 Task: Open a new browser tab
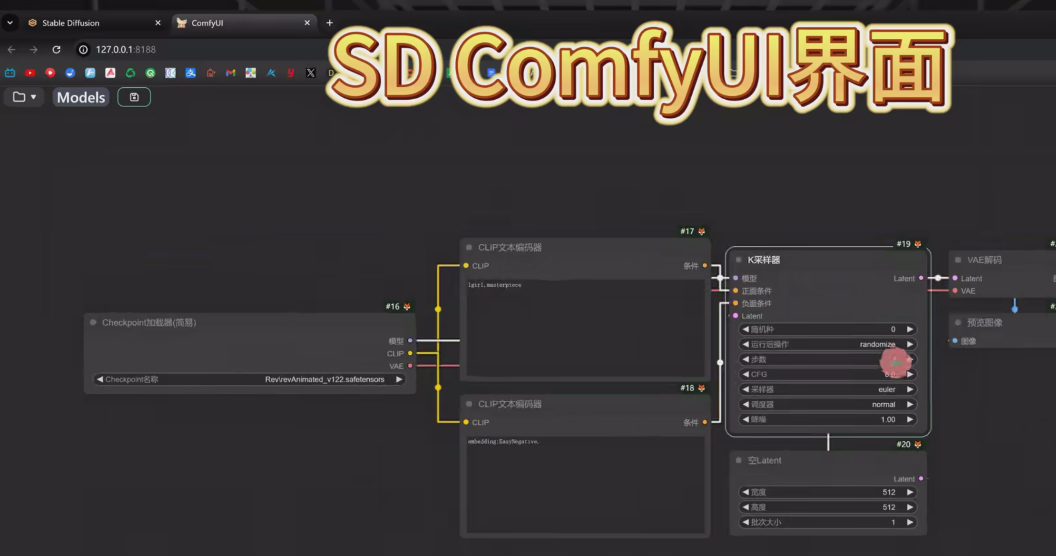[x=330, y=23]
